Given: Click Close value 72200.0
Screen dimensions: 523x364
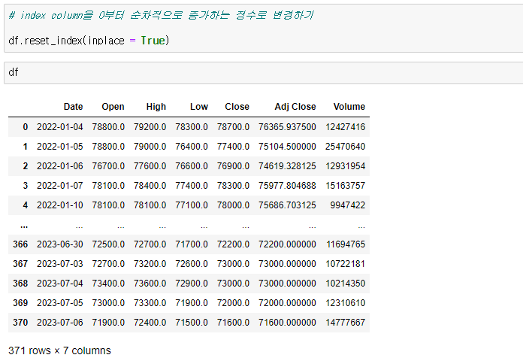Looking at the screenshot, I should tap(233, 244).
